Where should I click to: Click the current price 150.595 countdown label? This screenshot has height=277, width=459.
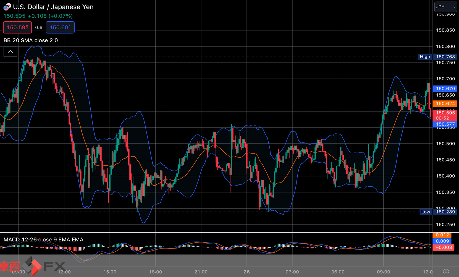pos(445,115)
